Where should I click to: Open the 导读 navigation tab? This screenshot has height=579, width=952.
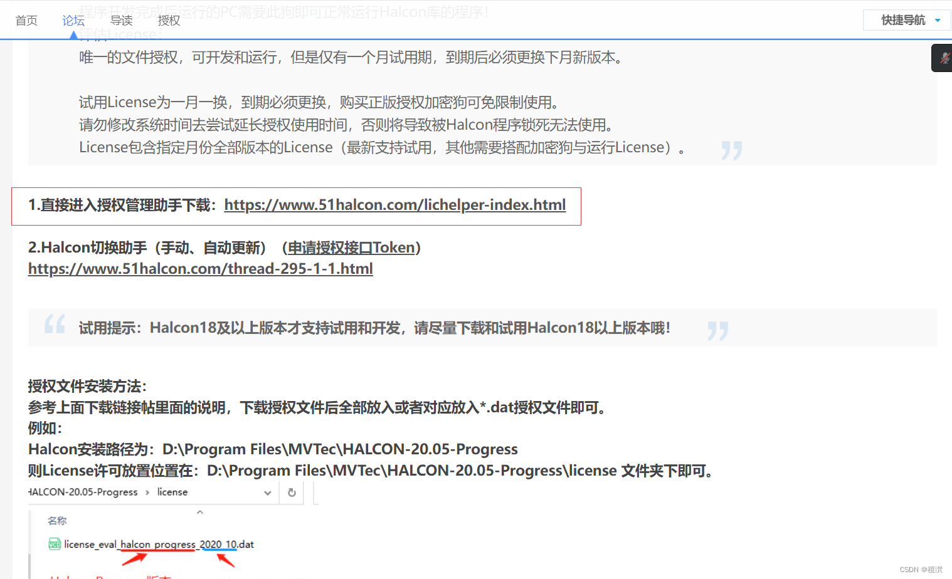pyautogui.click(x=121, y=21)
